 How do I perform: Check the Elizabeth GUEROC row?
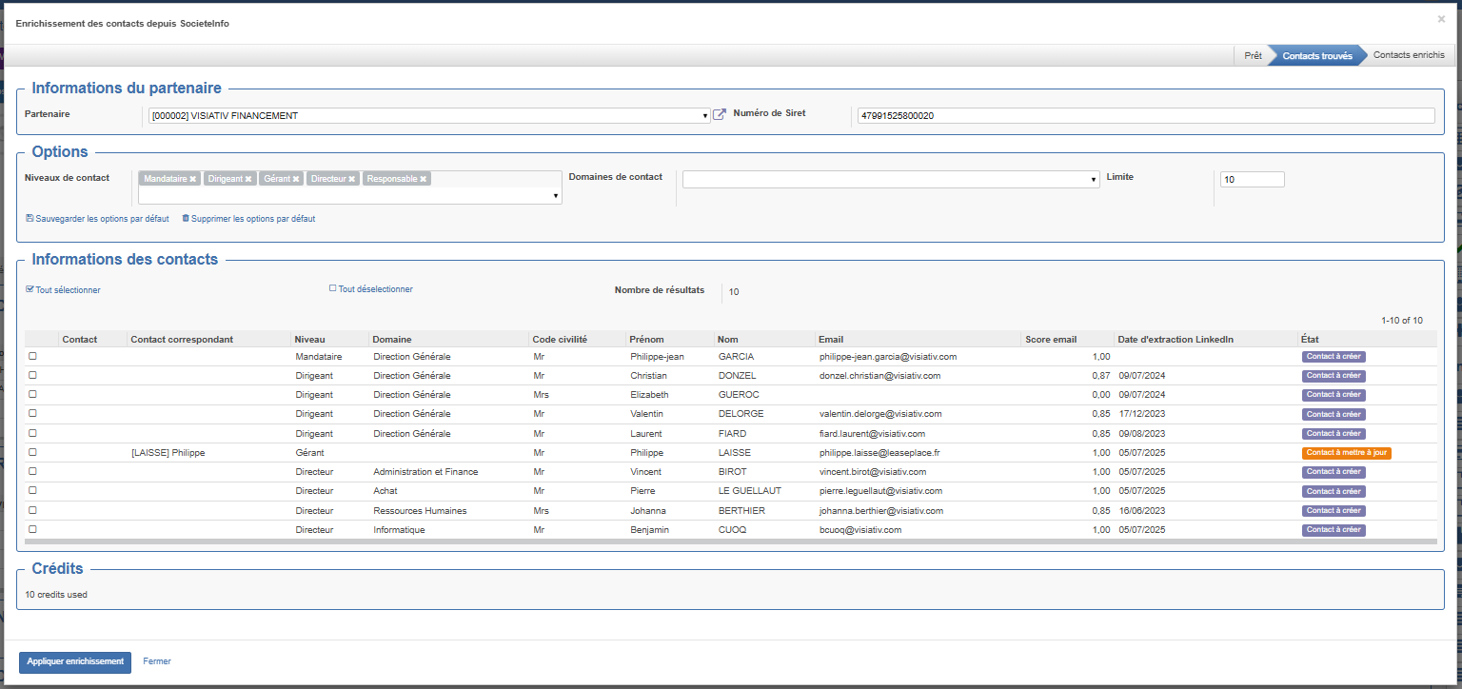coord(32,394)
